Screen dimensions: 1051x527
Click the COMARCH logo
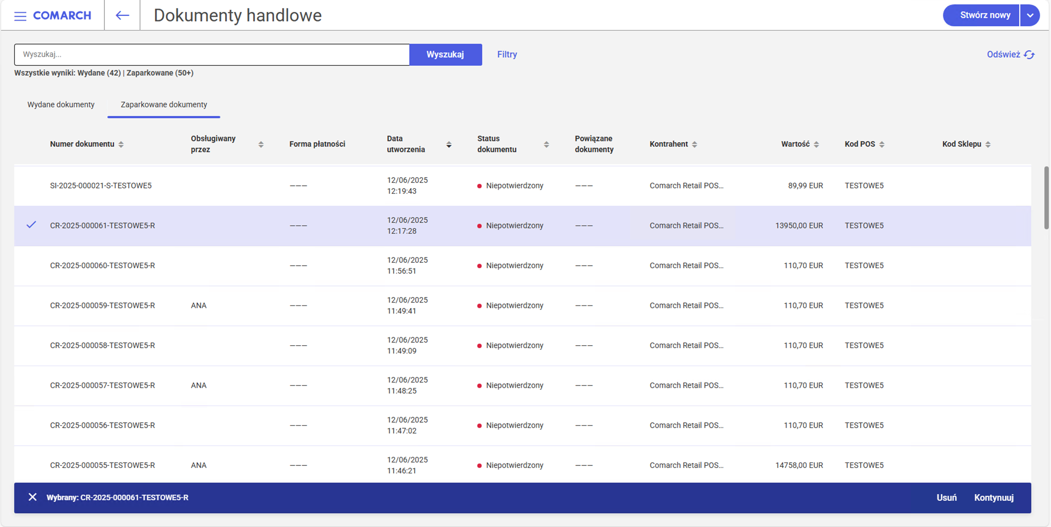pyautogui.click(x=62, y=15)
